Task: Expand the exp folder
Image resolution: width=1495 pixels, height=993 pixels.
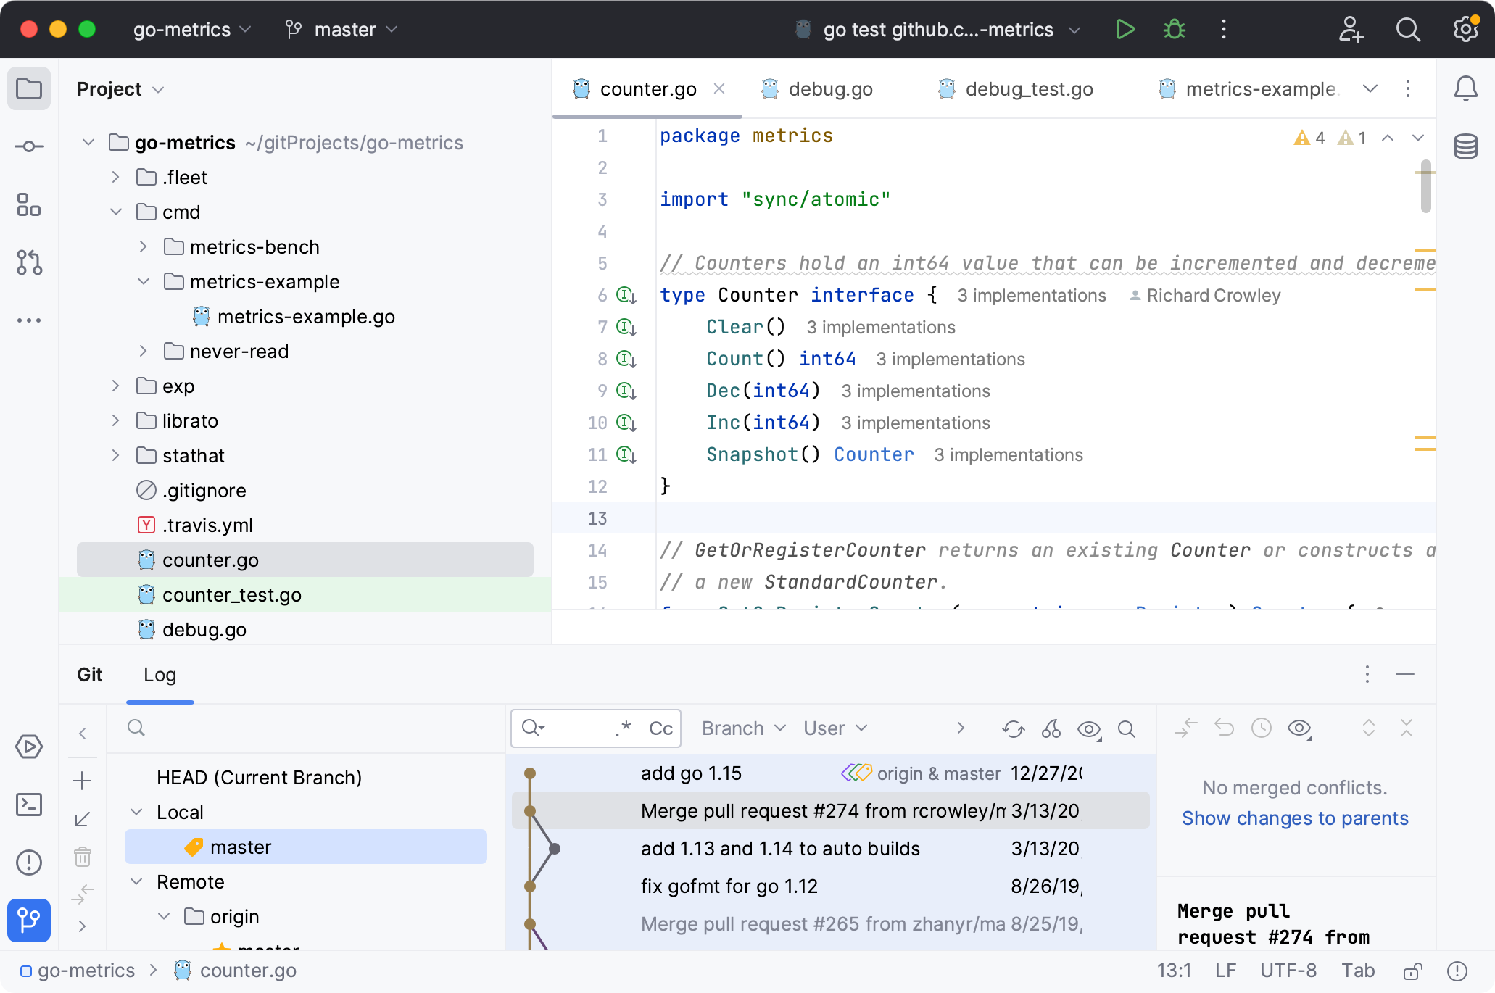Action: [x=115, y=386]
